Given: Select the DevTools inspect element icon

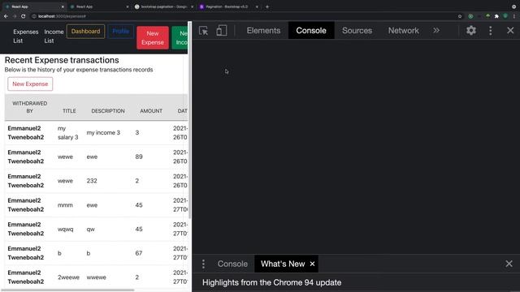Looking at the screenshot, I should coord(203,31).
